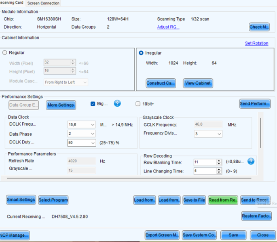Switch to the Screen Connection tab
The height and width of the screenshot is (242, 277).
[x=43, y=3]
